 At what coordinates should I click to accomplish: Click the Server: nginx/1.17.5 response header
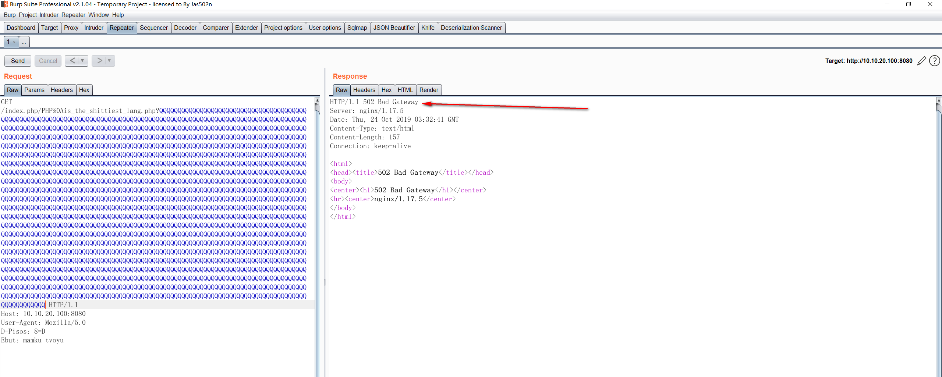pos(366,111)
